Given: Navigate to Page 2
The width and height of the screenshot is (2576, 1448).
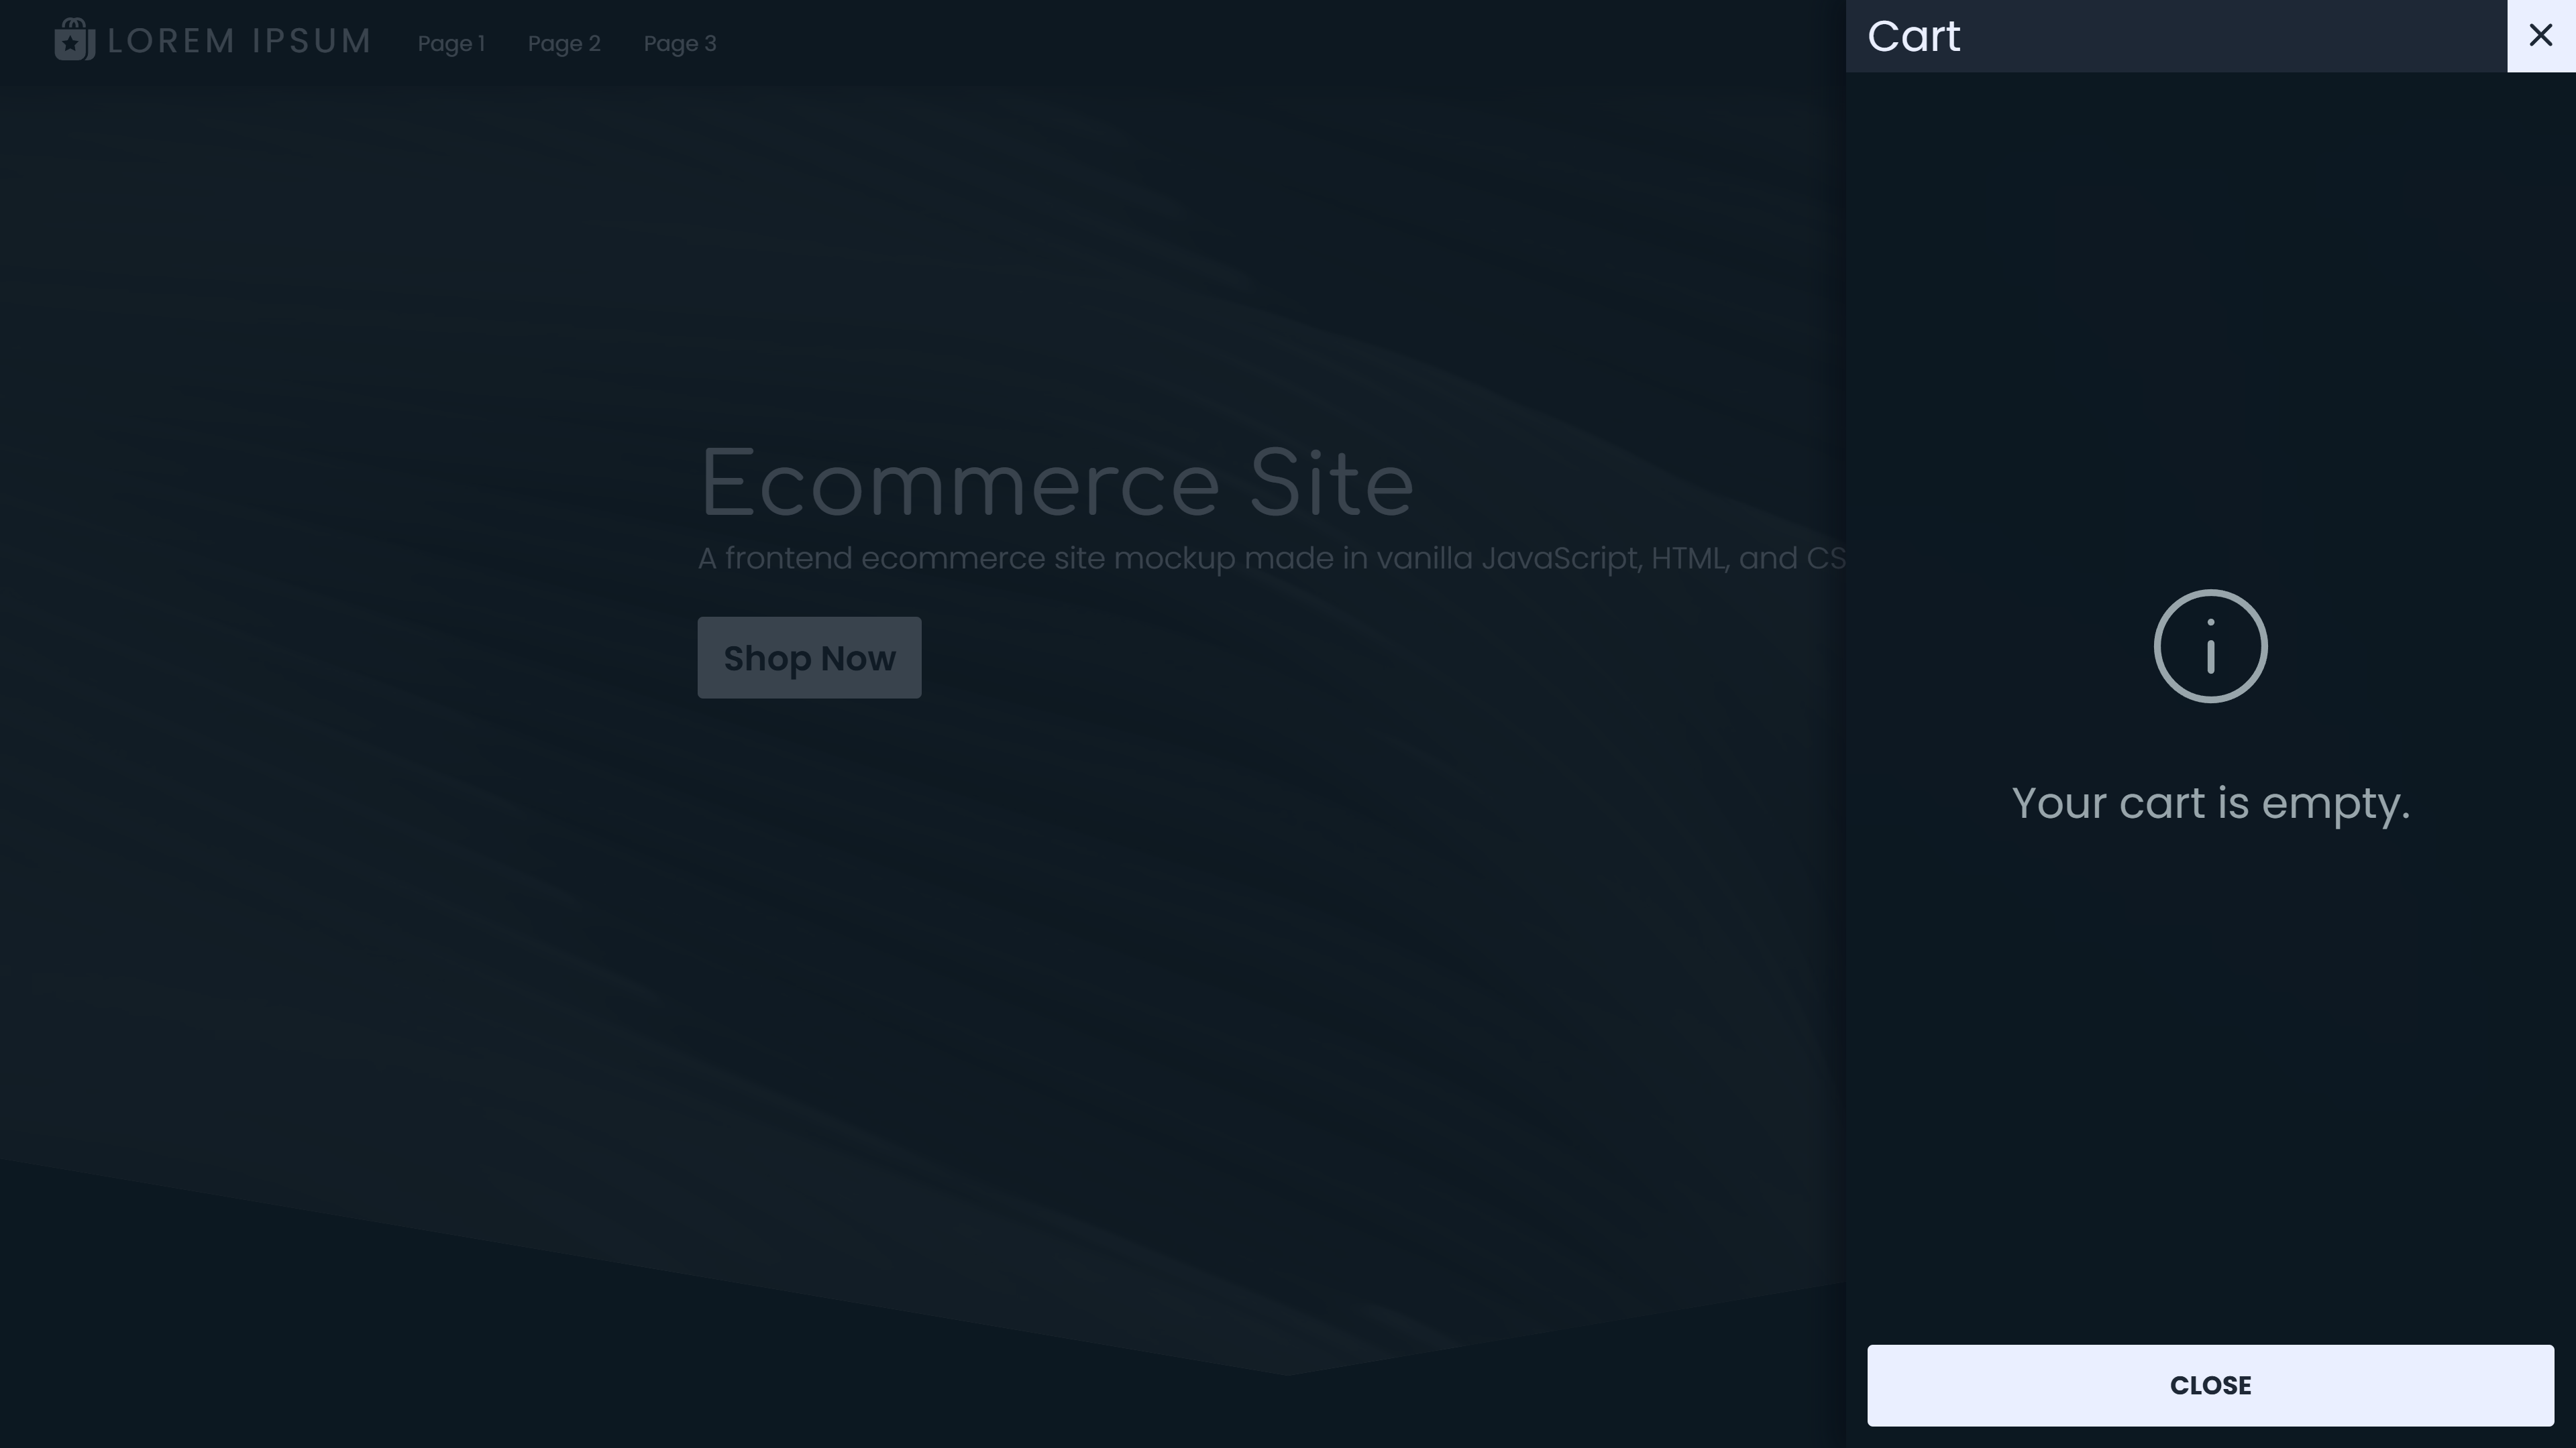Looking at the screenshot, I should (x=563, y=43).
